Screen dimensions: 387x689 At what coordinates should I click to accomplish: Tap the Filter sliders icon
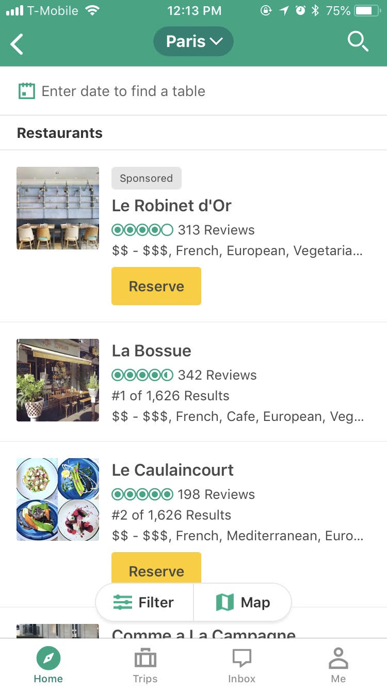coord(123,602)
